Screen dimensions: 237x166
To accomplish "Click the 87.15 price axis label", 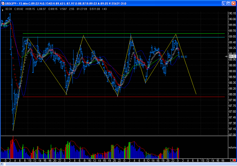I will tap(232, 129).
